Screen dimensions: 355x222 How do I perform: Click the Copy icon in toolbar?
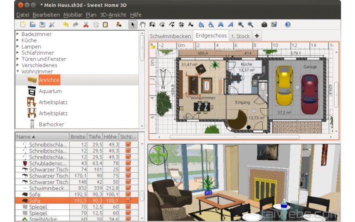point(96,25)
